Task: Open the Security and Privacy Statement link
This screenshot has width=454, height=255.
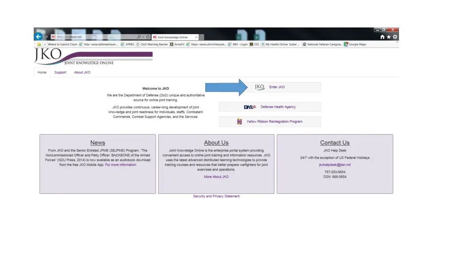Action: coord(216,196)
